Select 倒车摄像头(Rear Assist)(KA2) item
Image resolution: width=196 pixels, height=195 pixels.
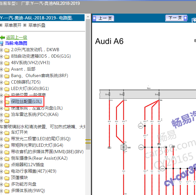click(x=39, y=158)
